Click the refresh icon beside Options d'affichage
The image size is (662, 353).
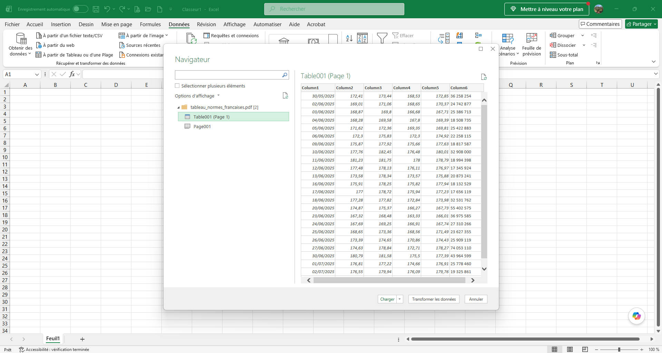(x=285, y=96)
